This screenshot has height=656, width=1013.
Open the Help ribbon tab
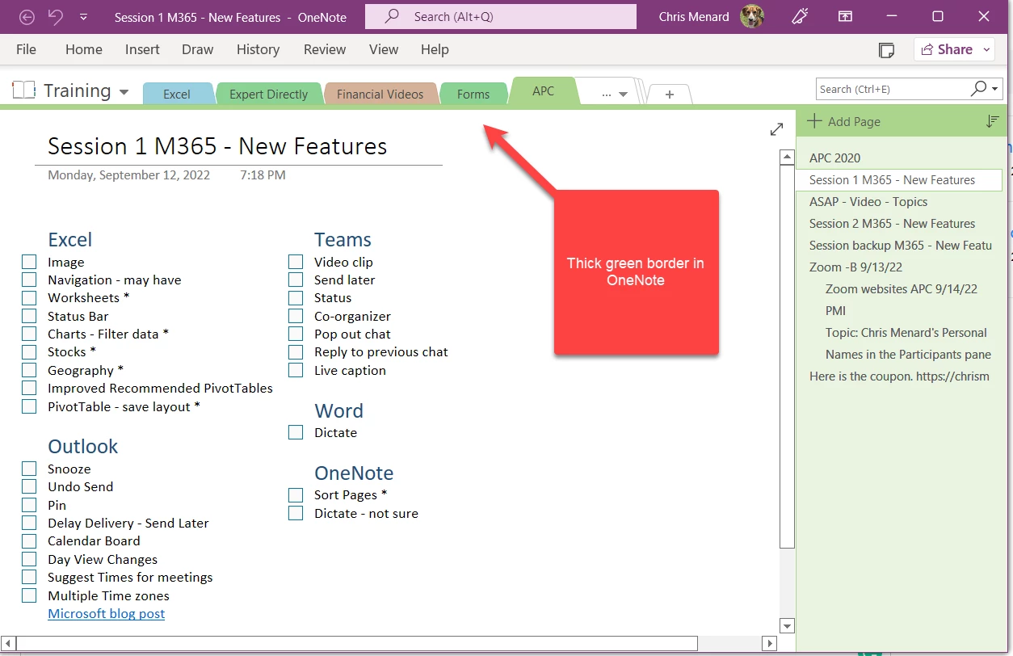435,49
